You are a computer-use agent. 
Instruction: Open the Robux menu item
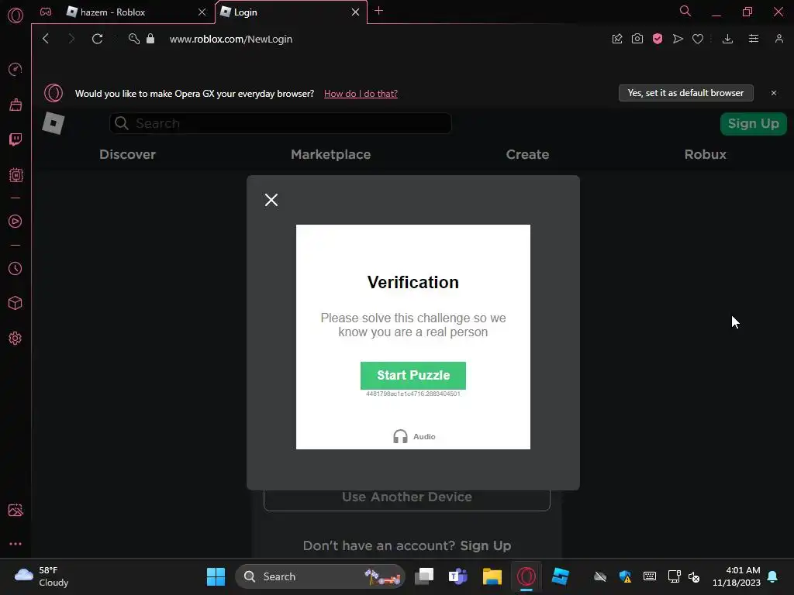tap(706, 154)
